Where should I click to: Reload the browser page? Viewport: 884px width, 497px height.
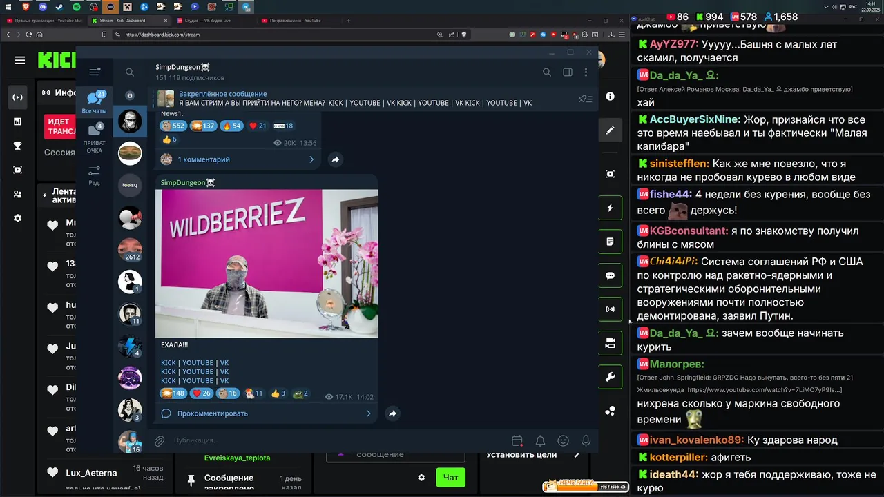tap(28, 35)
